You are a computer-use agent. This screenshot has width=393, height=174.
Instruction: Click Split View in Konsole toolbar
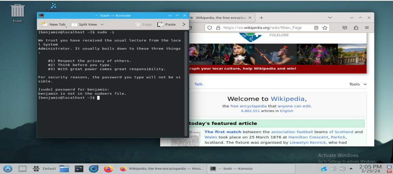[84, 24]
